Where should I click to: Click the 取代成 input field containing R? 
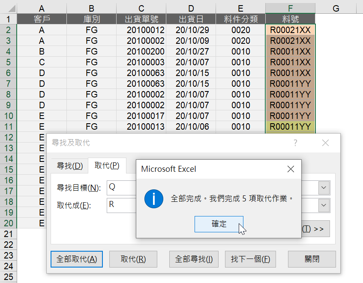pyautogui.click(x=121, y=205)
